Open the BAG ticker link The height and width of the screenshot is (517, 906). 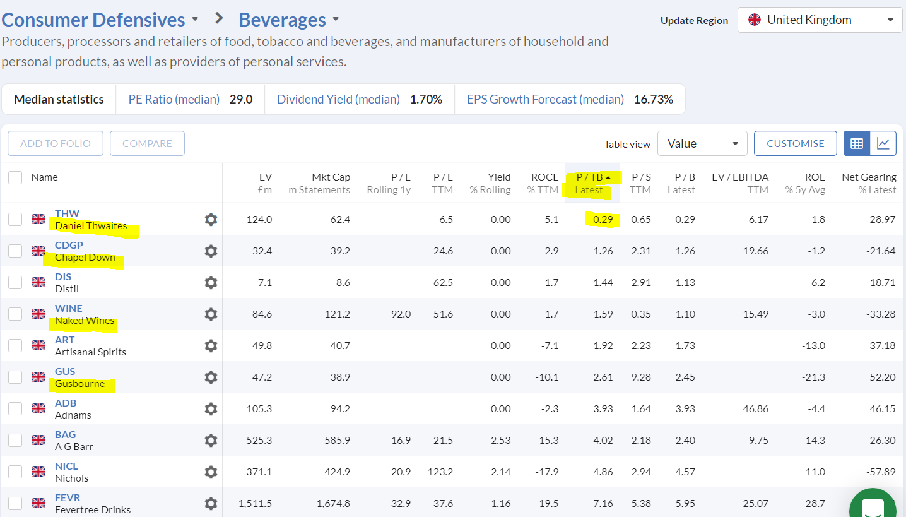[x=65, y=434]
